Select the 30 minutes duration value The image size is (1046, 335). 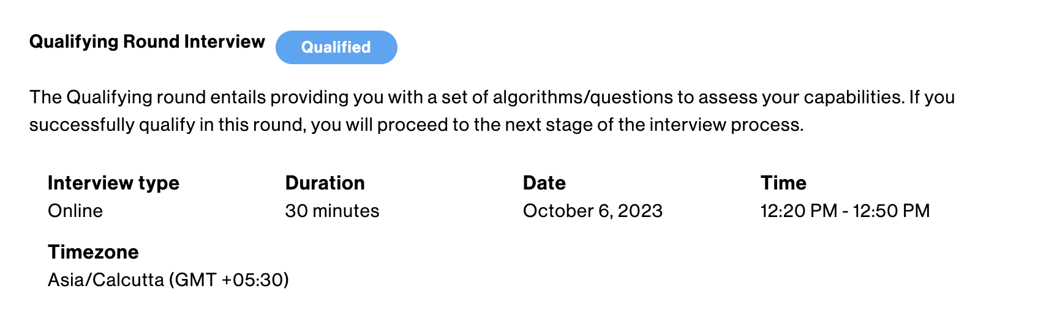[332, 211]
